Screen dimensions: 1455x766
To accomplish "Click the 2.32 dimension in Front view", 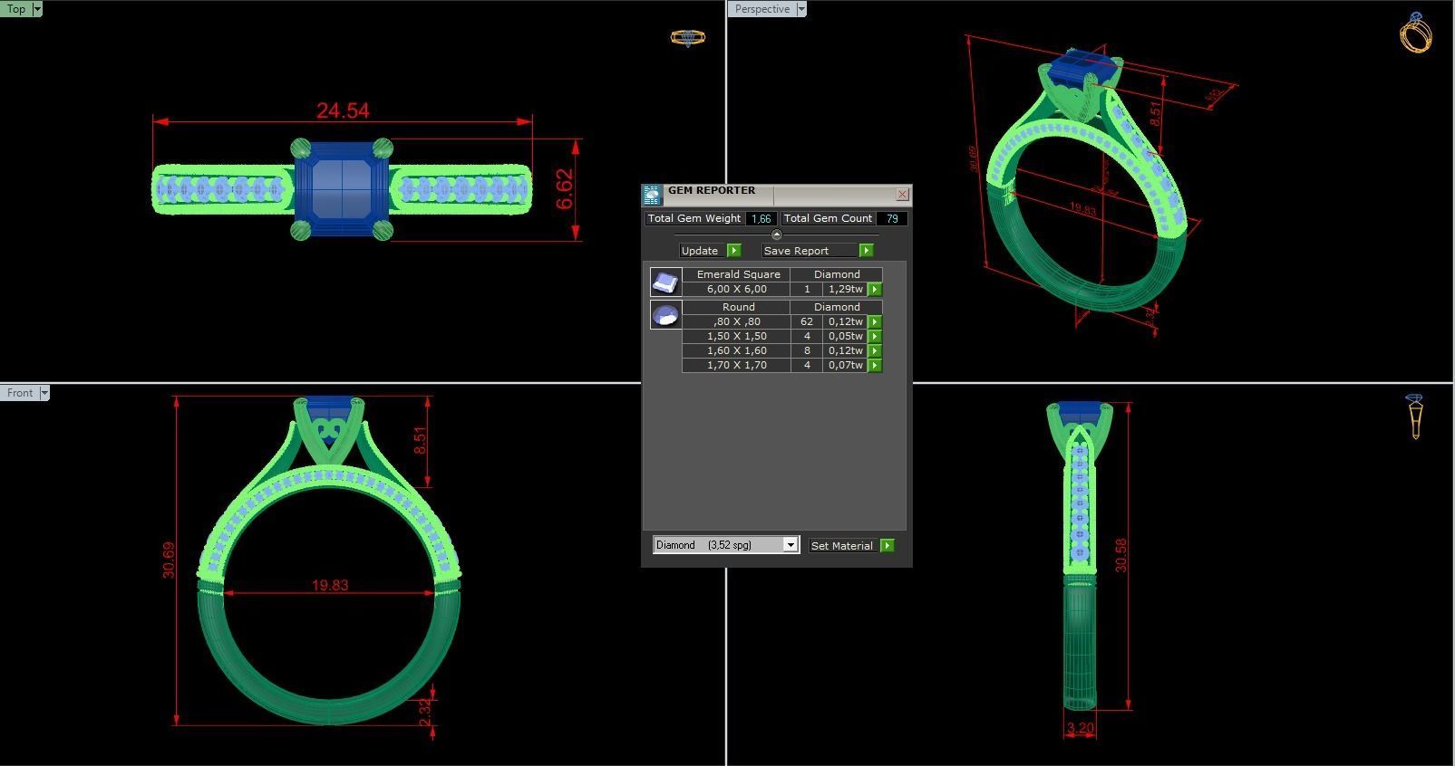I will click(x=426, y=713).
